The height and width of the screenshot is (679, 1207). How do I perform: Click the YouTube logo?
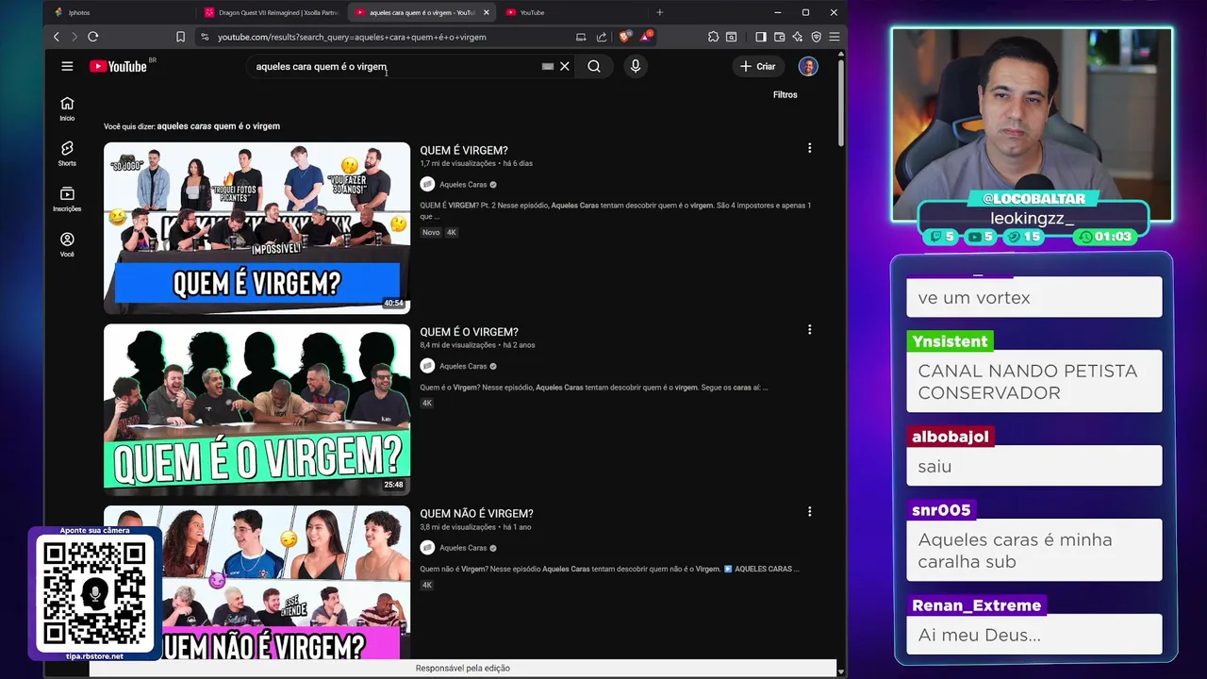[119, 66]
